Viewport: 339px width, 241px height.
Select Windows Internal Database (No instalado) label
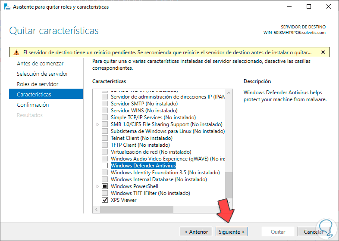(159, 179)
